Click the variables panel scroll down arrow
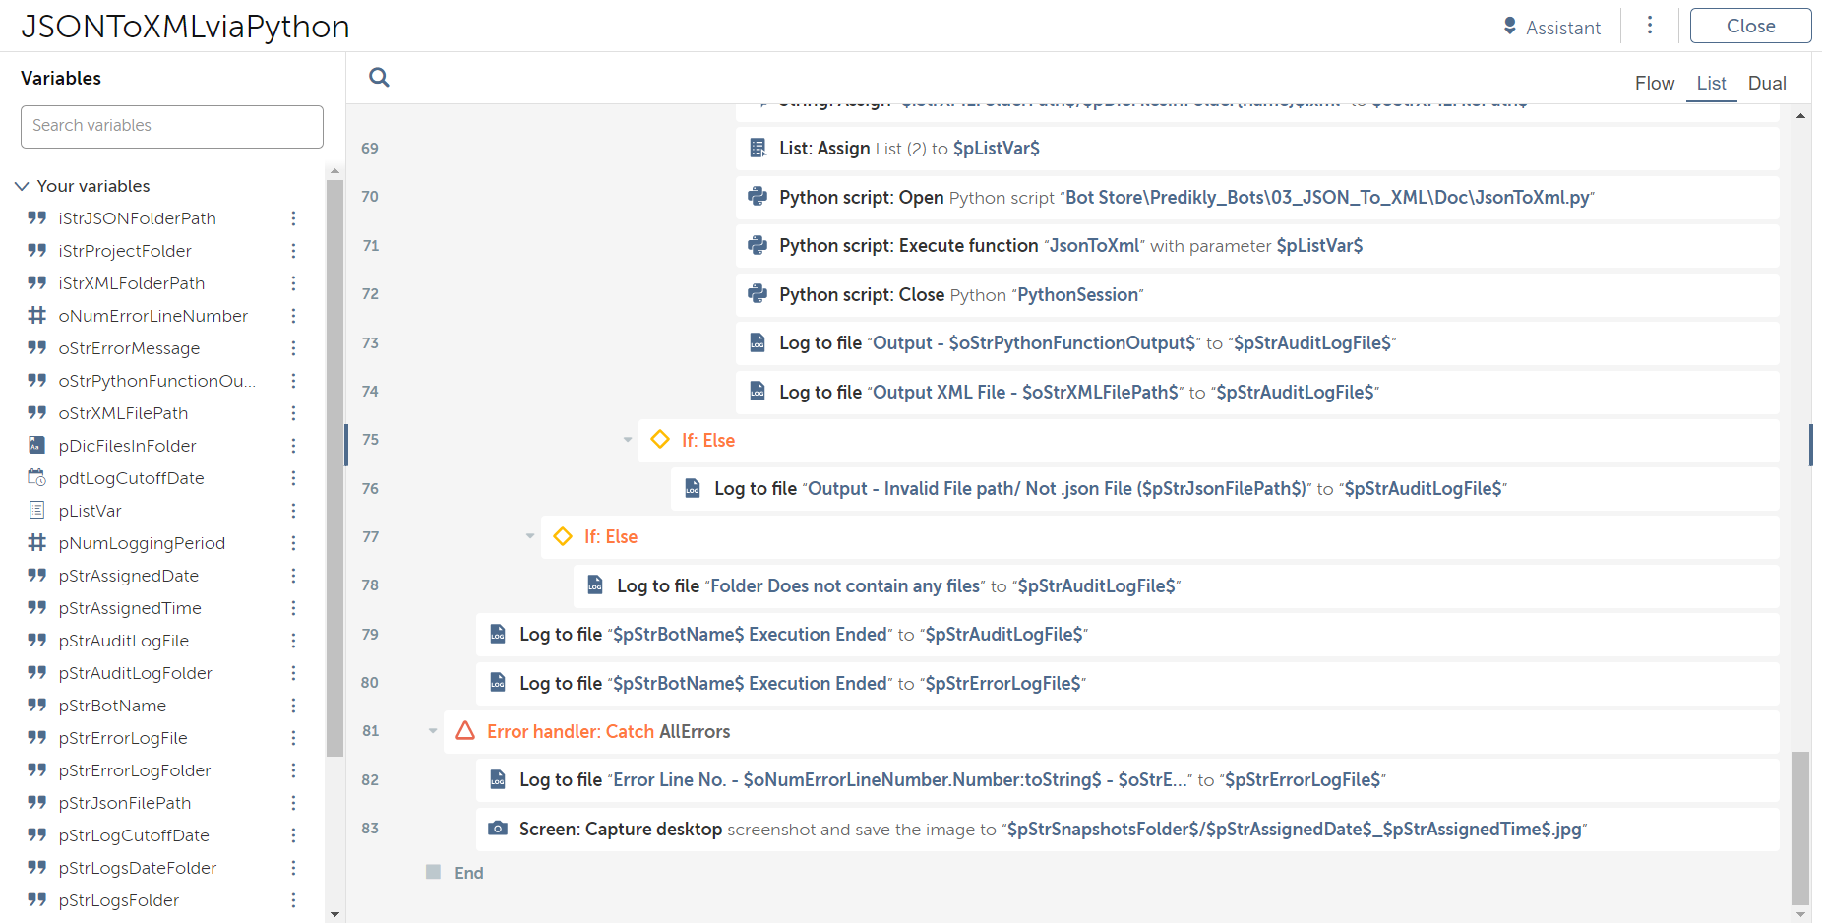Image resolution: width=1822 pixels, height=923 pixels. (x=334, y=914)
